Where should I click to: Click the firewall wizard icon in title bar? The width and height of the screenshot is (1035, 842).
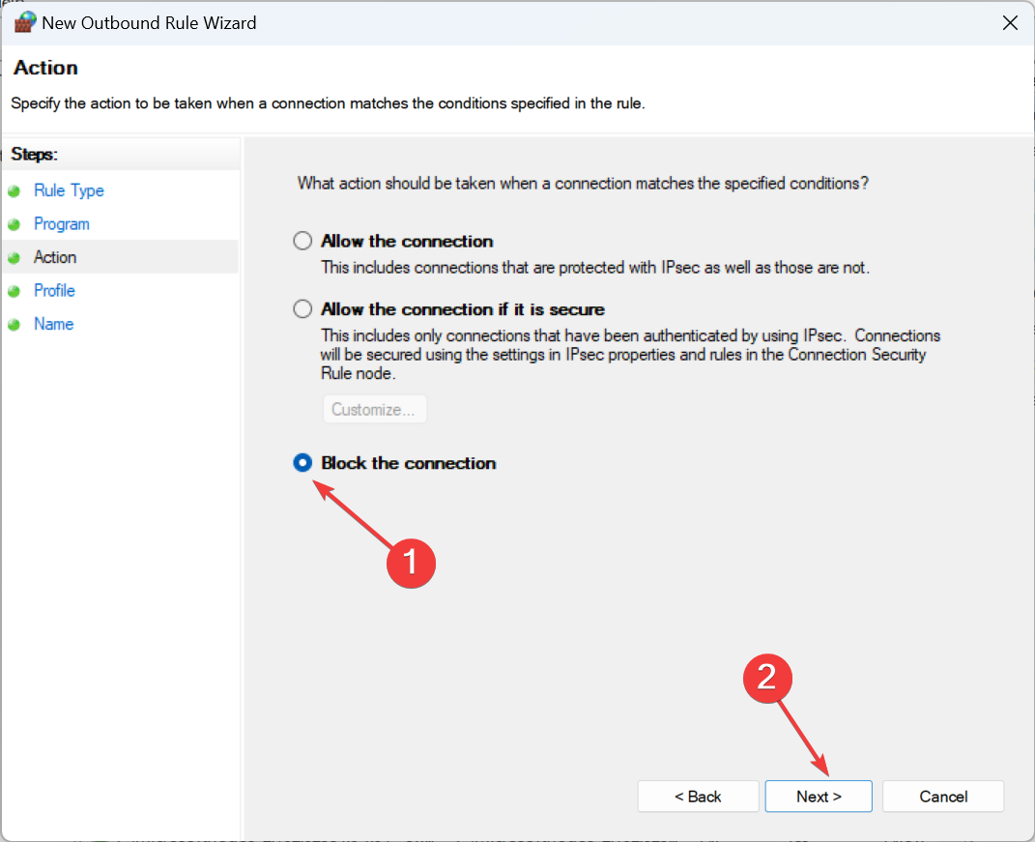click(23, 22)
